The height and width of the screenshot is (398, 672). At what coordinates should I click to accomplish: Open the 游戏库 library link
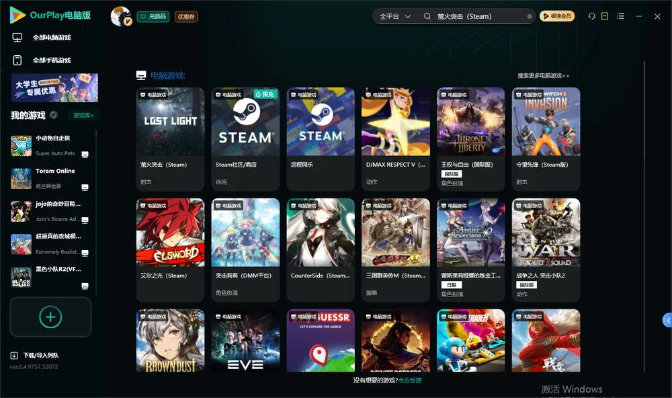tap(83, 115)
